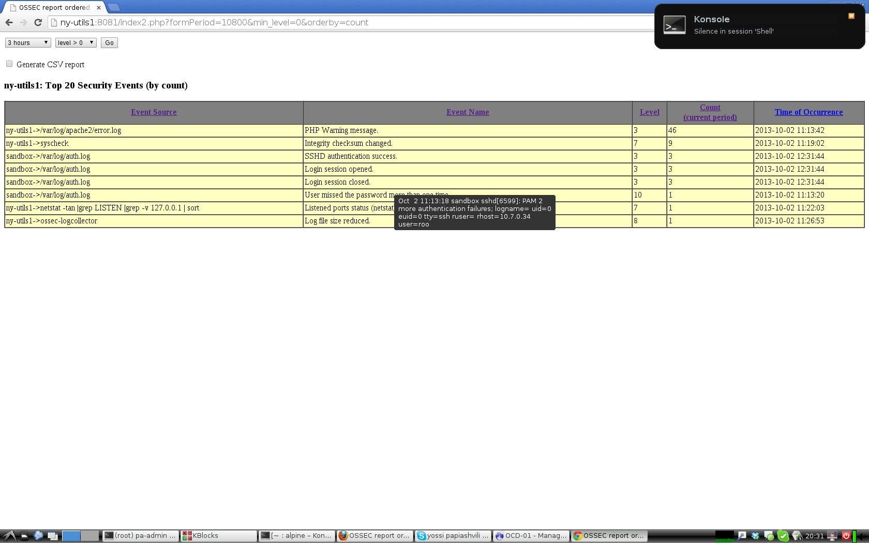
Task: Click the show desktop icon in the panel
Action: pos(52,536)
